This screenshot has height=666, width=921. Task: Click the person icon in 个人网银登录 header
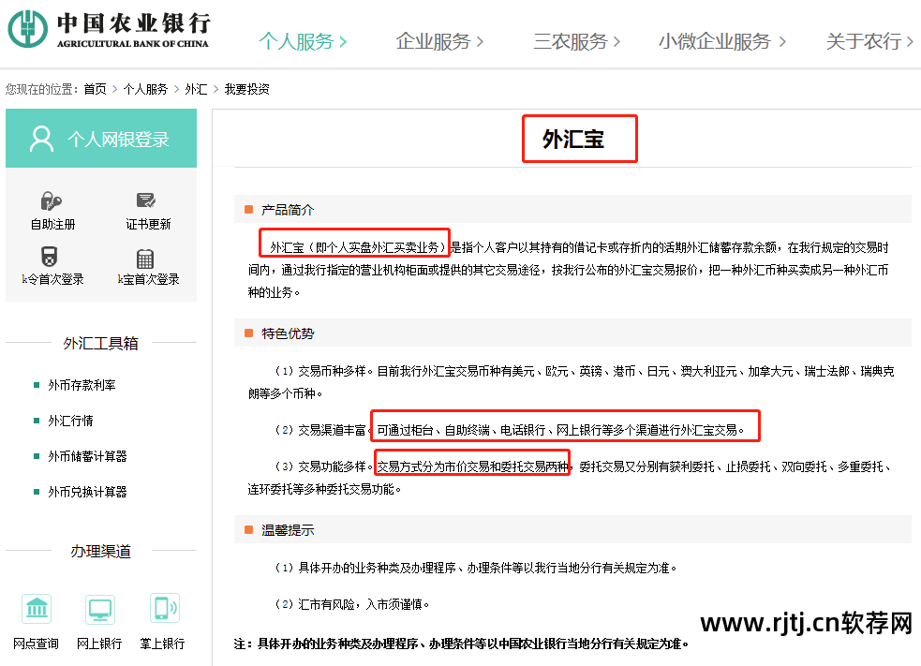click(x=40, y=137)
